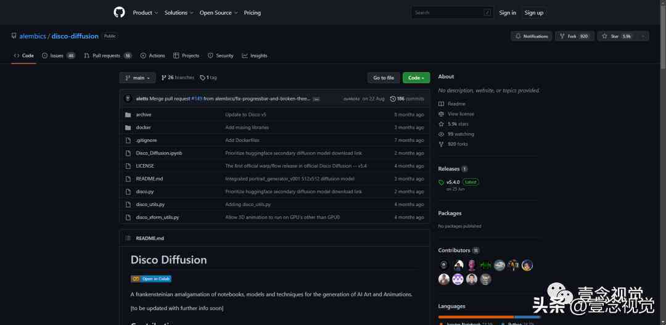Switch to the Code tab
The image size is (666, 325).
click(24, 56)
